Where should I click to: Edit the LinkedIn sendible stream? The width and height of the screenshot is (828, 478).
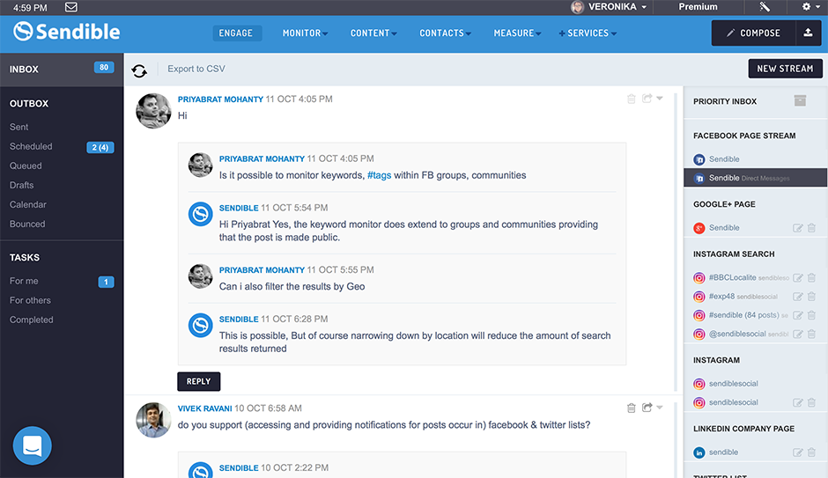point(797,452)
